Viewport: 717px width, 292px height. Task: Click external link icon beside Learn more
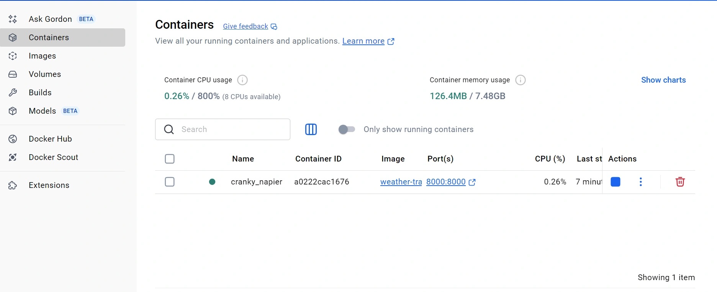(391, 41)
